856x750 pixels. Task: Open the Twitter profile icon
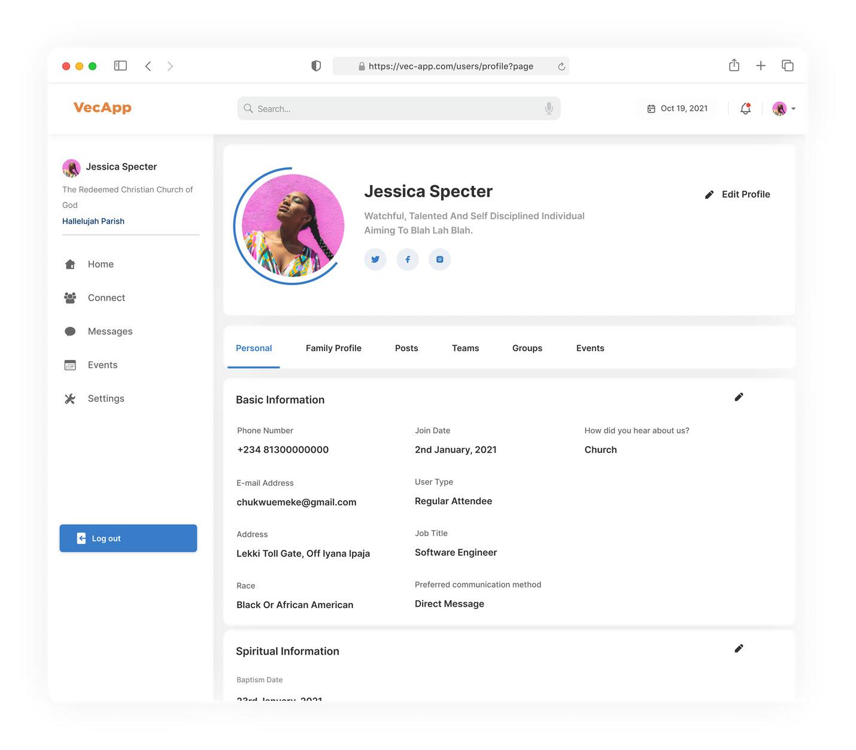[x=375, y=259]
